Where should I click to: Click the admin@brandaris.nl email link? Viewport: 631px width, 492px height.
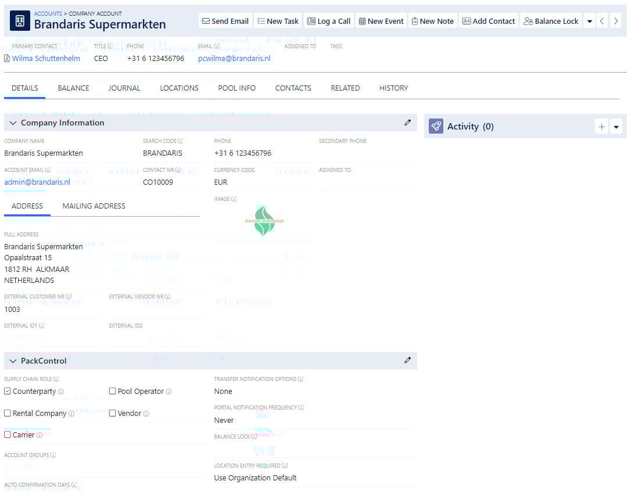[37, 182]
